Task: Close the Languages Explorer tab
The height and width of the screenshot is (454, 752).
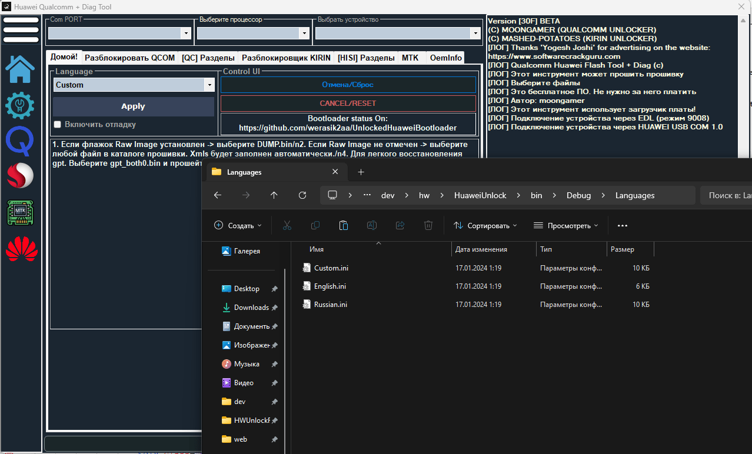Action: (335, 172)
